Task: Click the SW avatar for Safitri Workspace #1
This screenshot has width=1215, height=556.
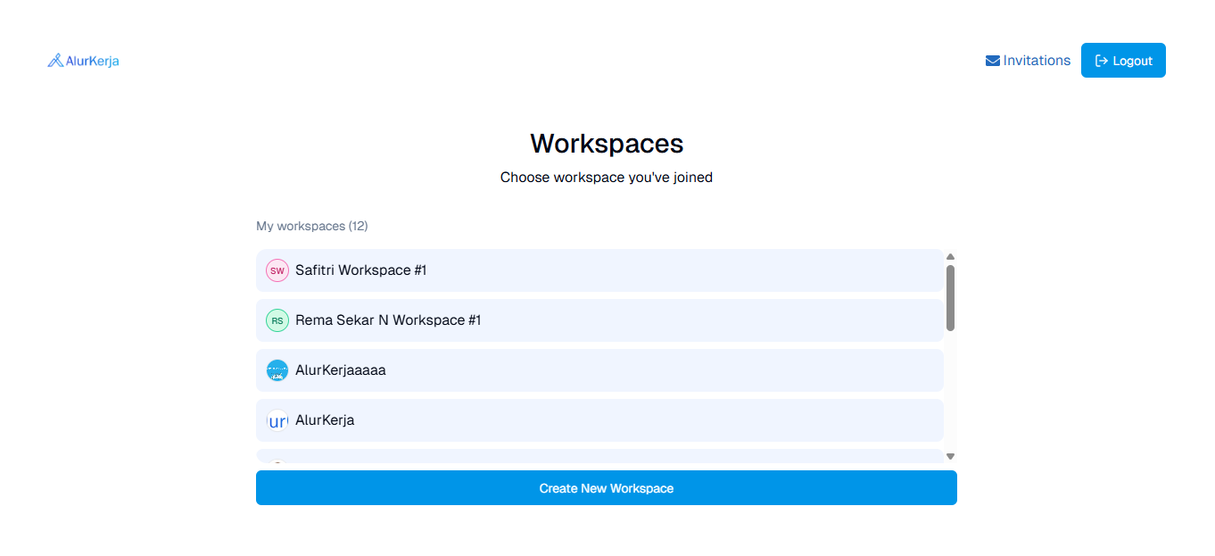Action: [x=277, y=270]
